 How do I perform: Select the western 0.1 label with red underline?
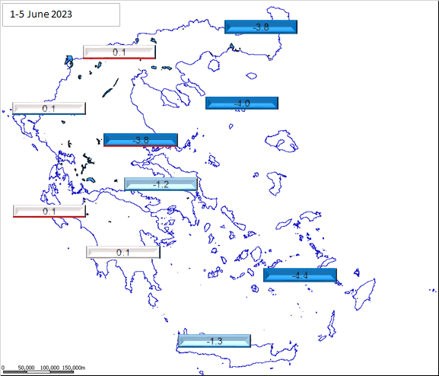click(x=49, y=212)
